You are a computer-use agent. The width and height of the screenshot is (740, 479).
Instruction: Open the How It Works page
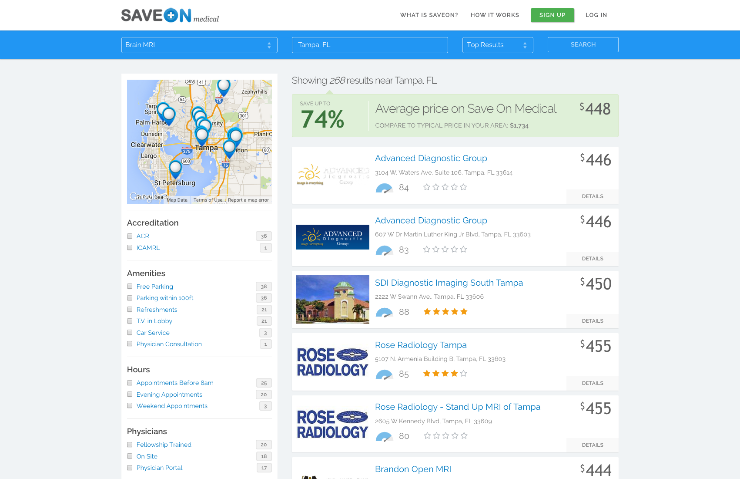coord(495,15)
